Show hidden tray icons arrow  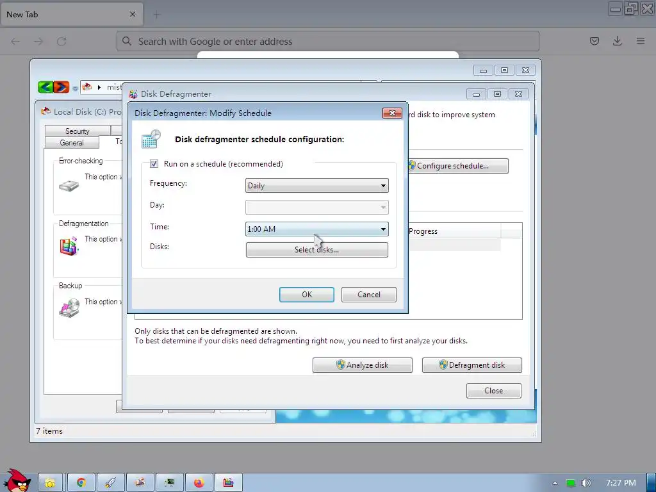click(x=555, y=483)
